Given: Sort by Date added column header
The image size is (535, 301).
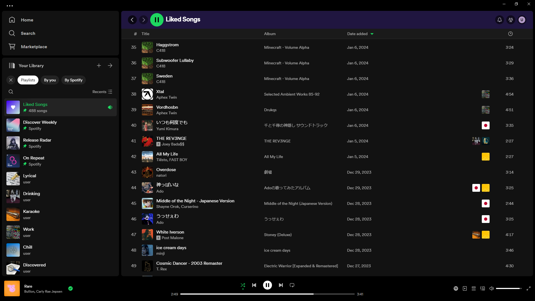Looking at the screenshot, I should pyautogui.click(x=358, y=34).
